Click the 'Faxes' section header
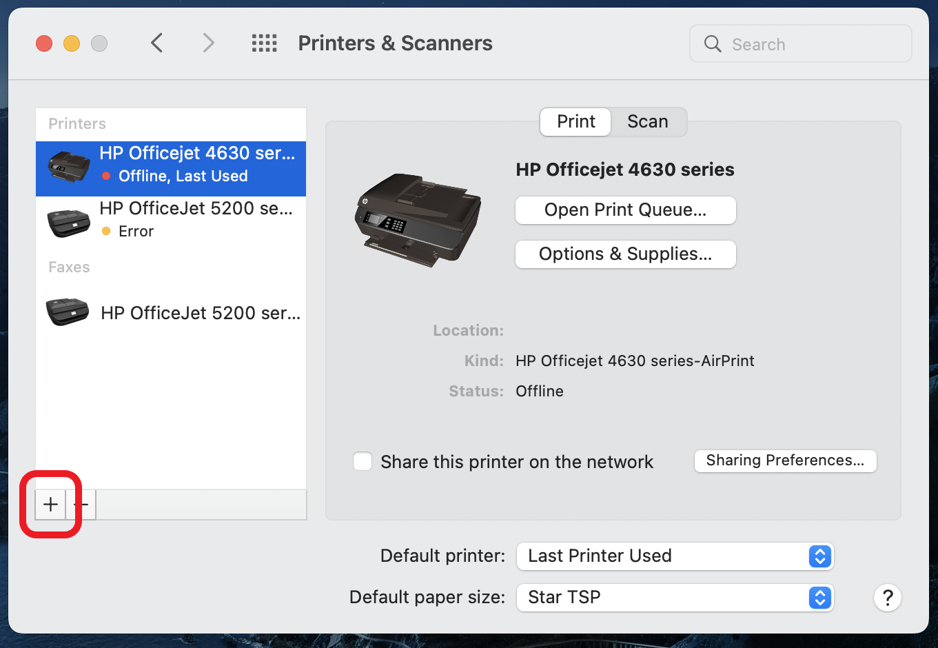Viewport: 938px width, 648px height. coord(69,267)
